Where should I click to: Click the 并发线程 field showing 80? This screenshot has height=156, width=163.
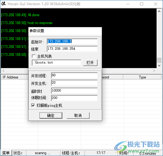tap(74, 75)
